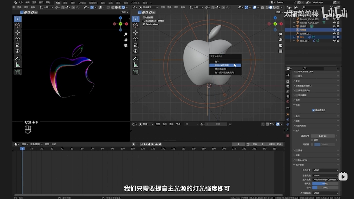Expand 摄像机 tree row in outliner
The height and width of the screenshot is (199, 354).
[x=294, y=26]
